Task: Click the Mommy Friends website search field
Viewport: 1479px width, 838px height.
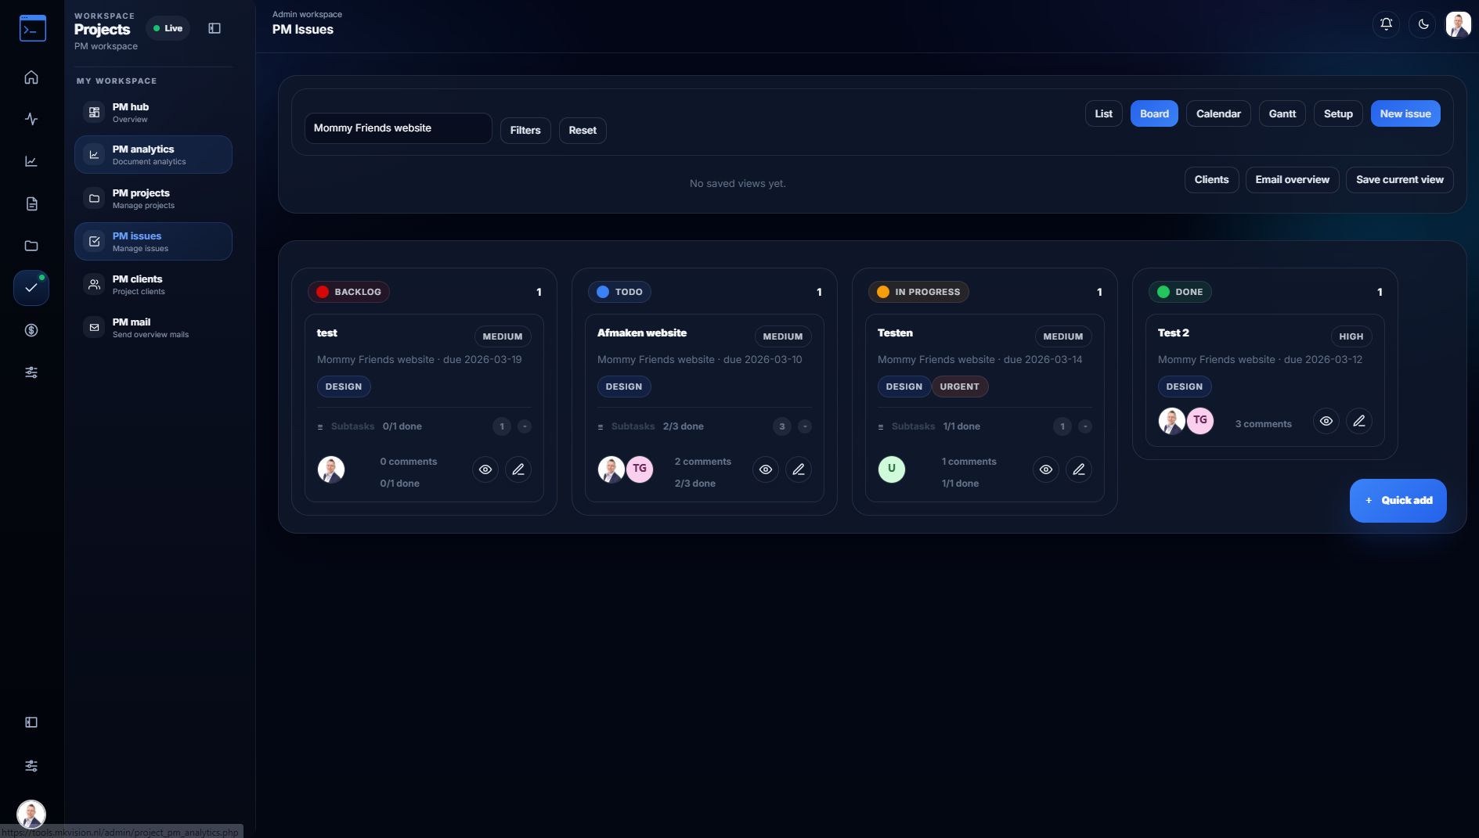Action: point(398,128)
